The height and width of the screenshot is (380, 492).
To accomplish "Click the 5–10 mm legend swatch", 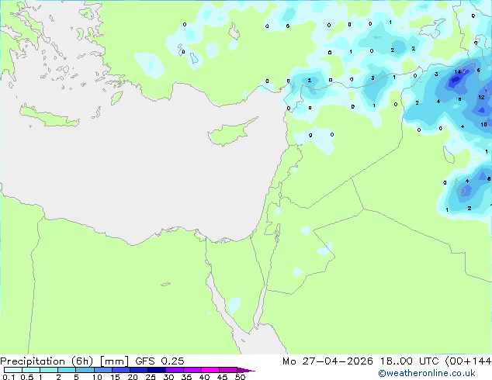I will (85, 370).
